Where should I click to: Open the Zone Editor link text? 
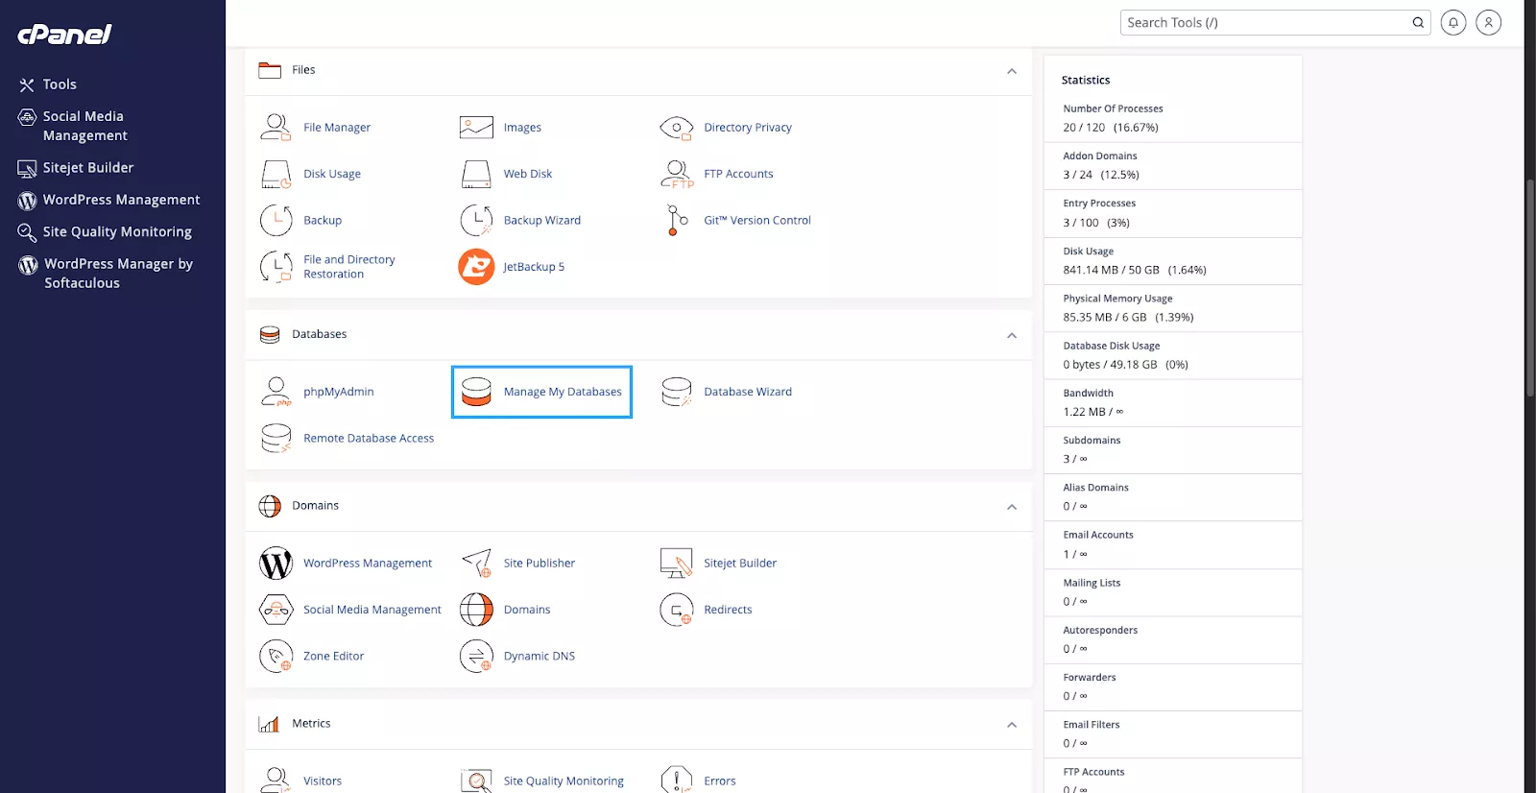tap(334, 656)
